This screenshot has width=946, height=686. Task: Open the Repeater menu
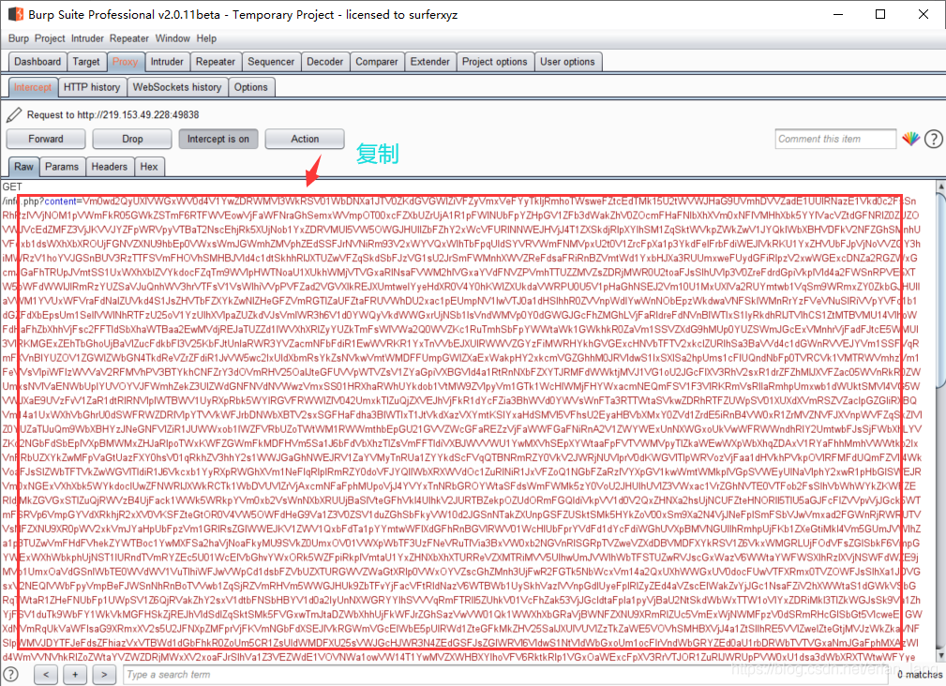(x=129, y=38)
